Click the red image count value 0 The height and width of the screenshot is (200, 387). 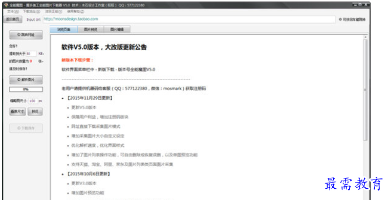click(x=31, y=61)
